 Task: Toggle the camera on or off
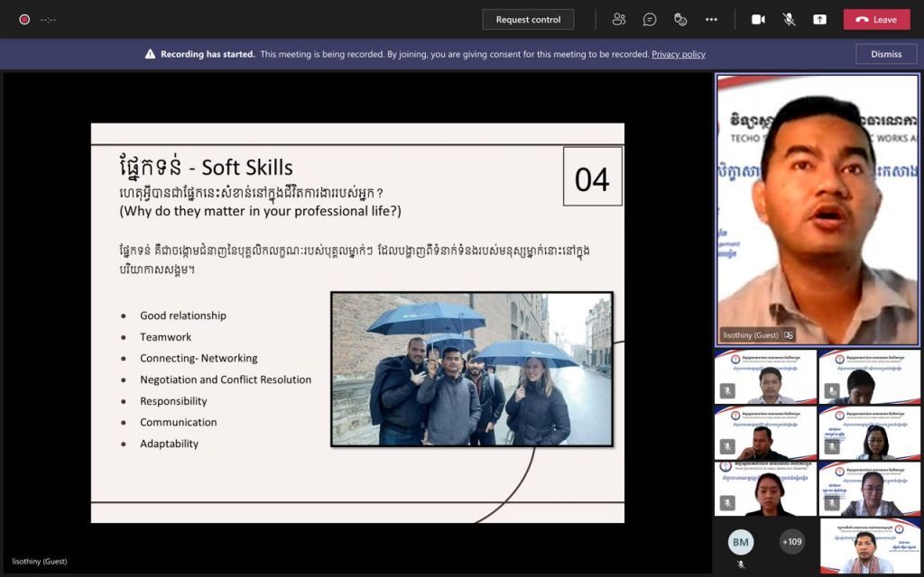click(x=758, y=19)
